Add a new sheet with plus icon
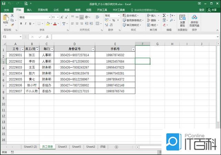The height and width of the screenshot is (155, 221). (x=116, y=147)
